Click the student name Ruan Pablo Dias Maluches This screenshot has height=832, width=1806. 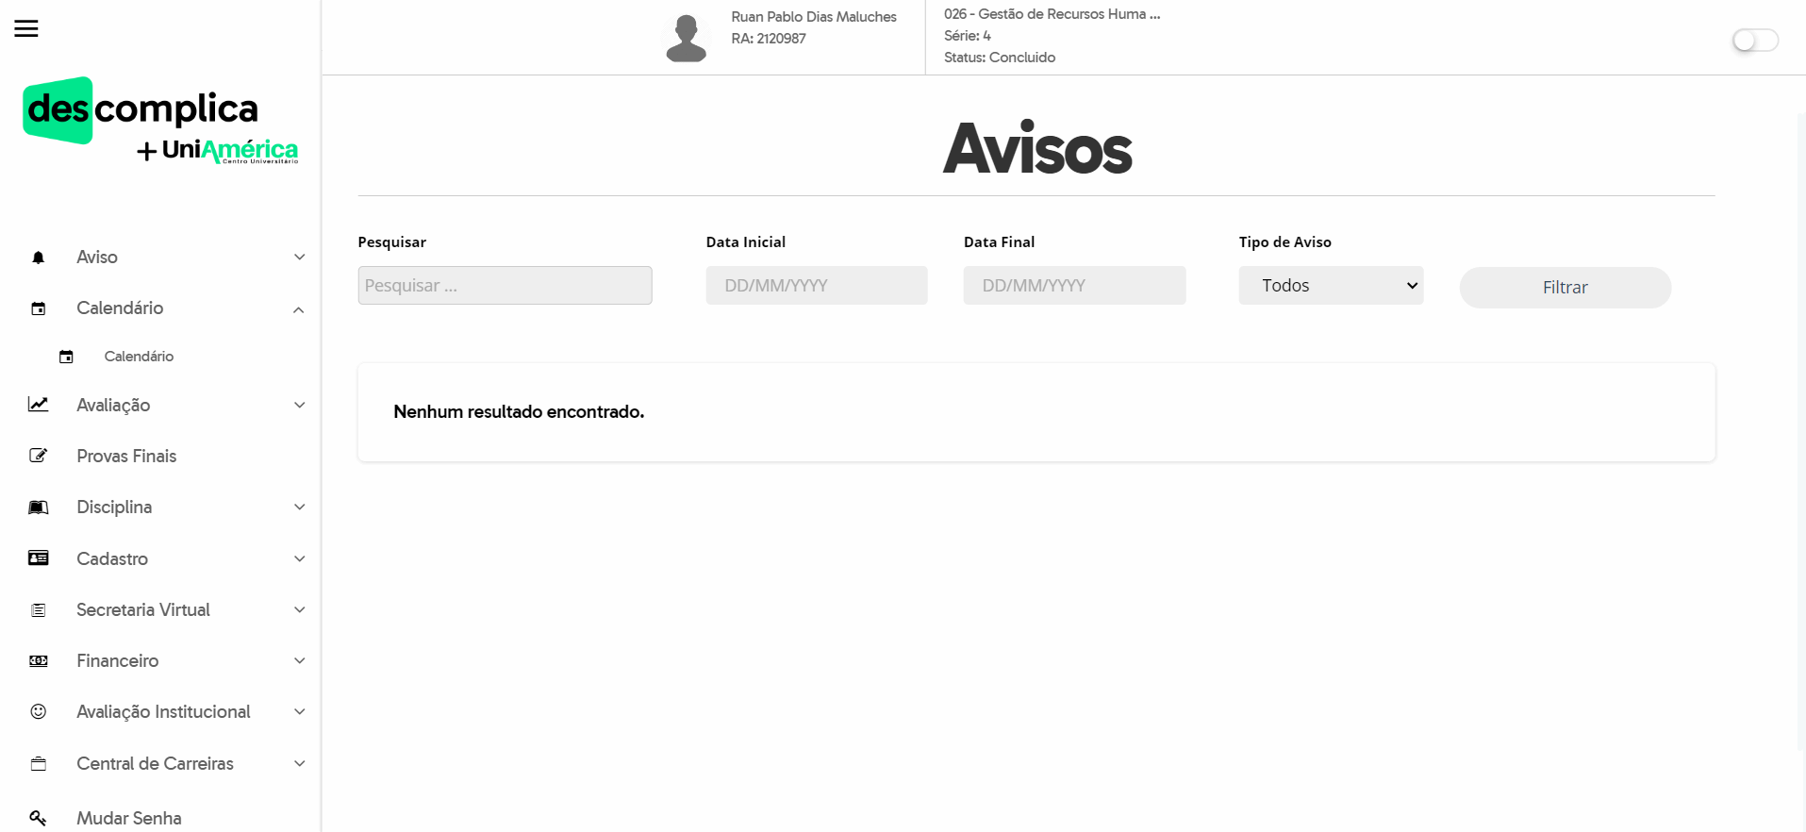pyautogui.click(x=814, y=17)
